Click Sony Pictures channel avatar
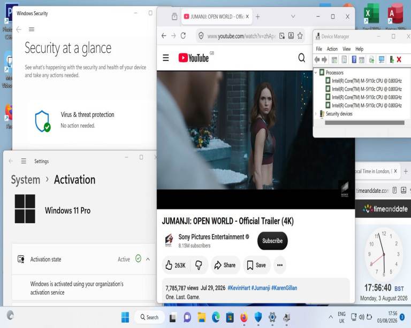The height and width of the screenshot is (328, 411). point(169,240)
